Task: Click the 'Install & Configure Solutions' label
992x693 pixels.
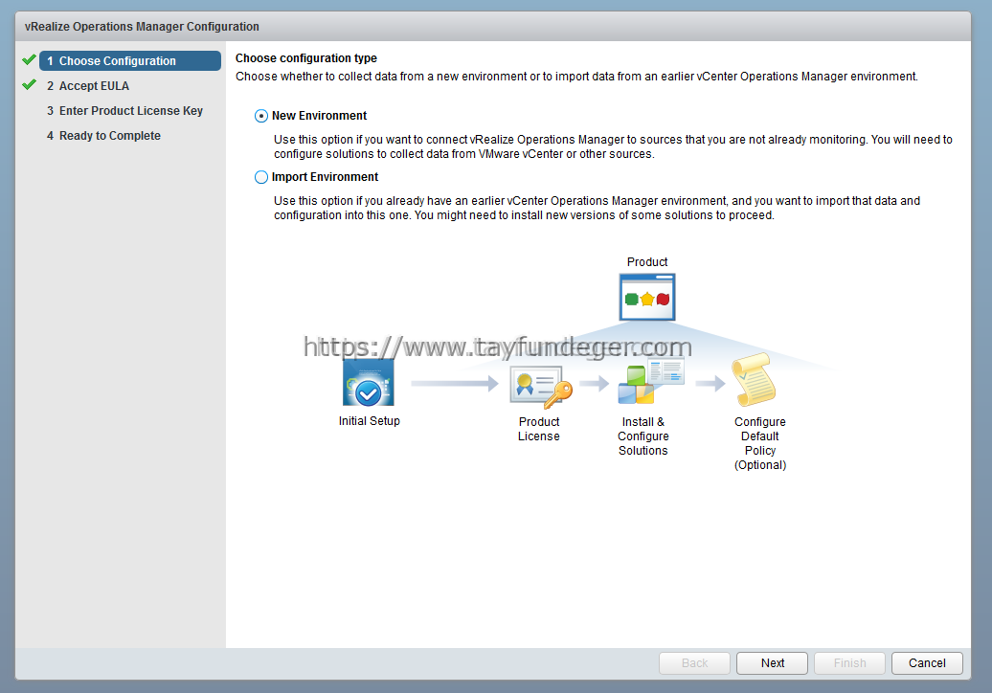Action: point(643,436)
